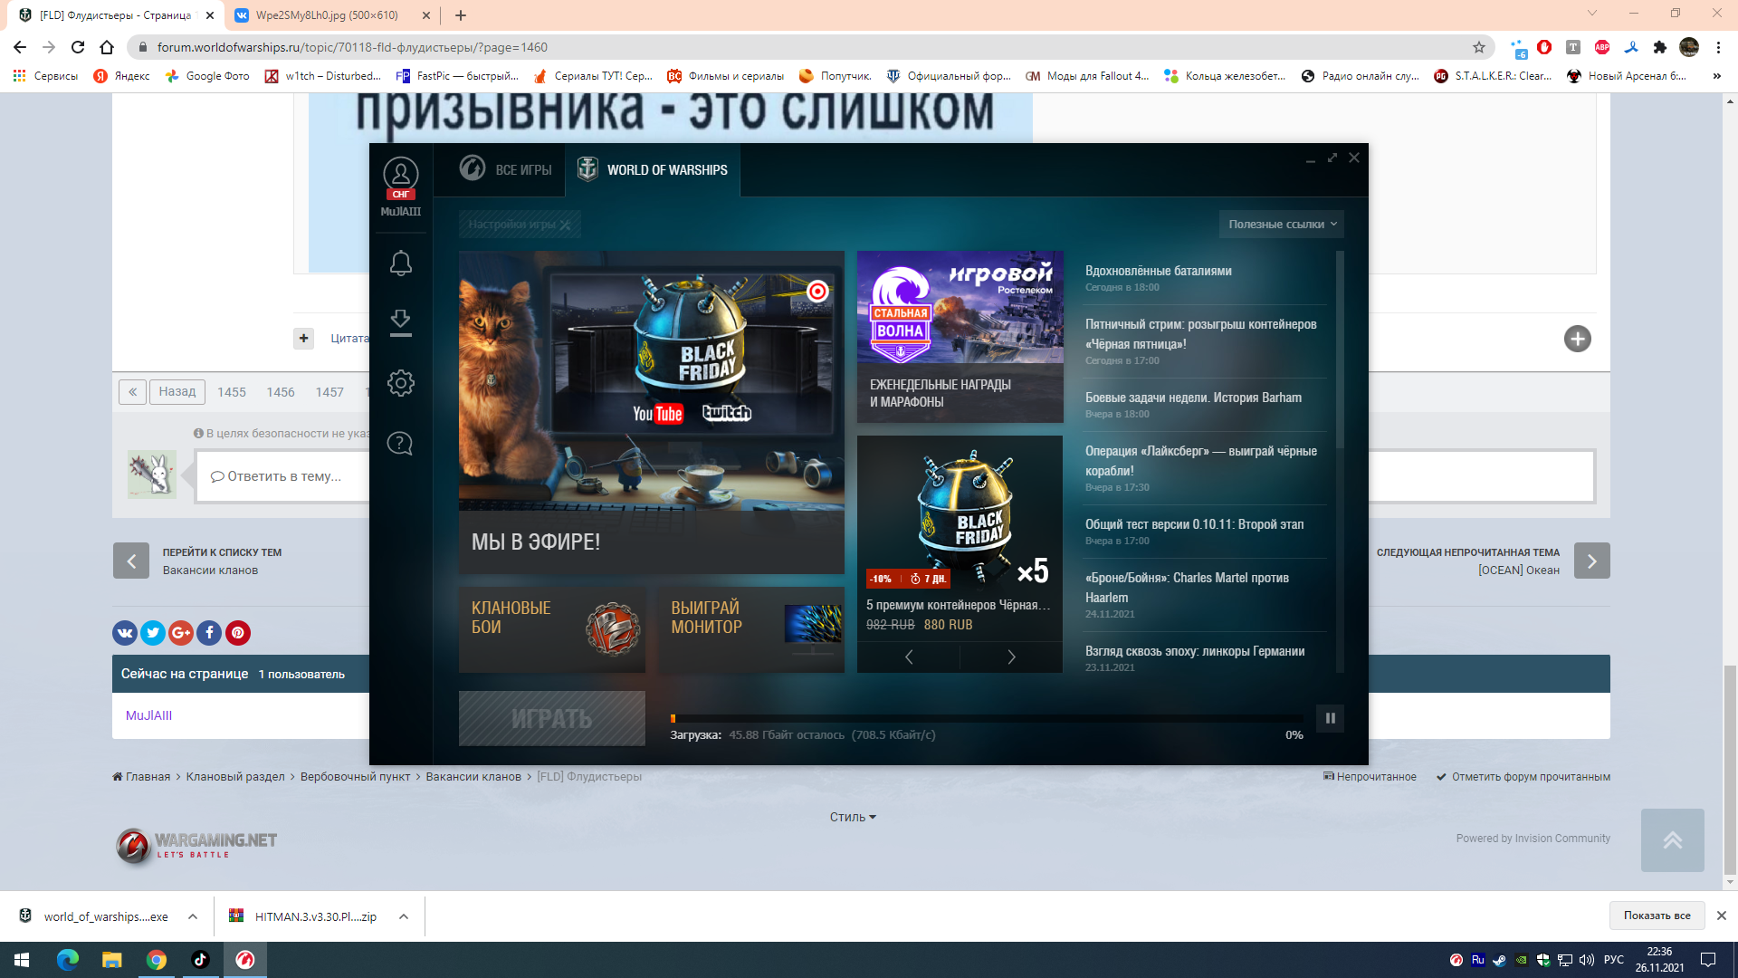
Task: Expand the hidden bookmarks chevron
Action: pos(1717,76)
